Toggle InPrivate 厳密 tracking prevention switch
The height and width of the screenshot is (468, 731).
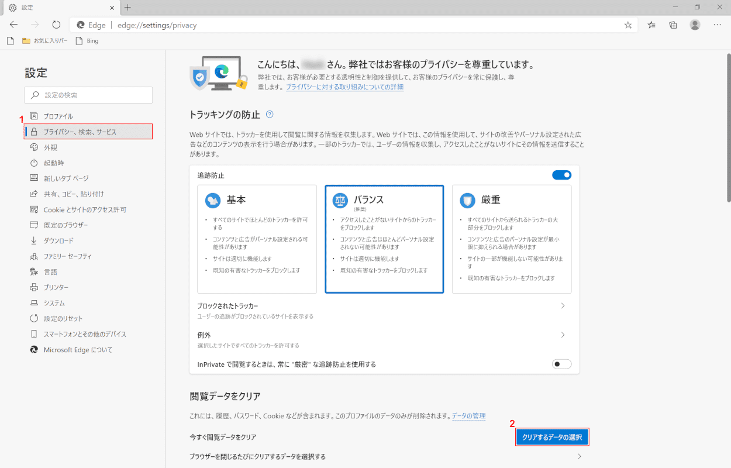pos(562,364)
